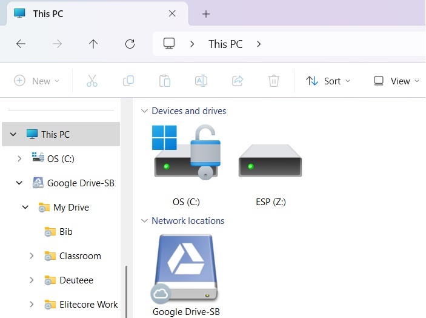Select Deuteee in the navigation tree
The width and height of the screenshot is (426, 318).
point(76,280)
